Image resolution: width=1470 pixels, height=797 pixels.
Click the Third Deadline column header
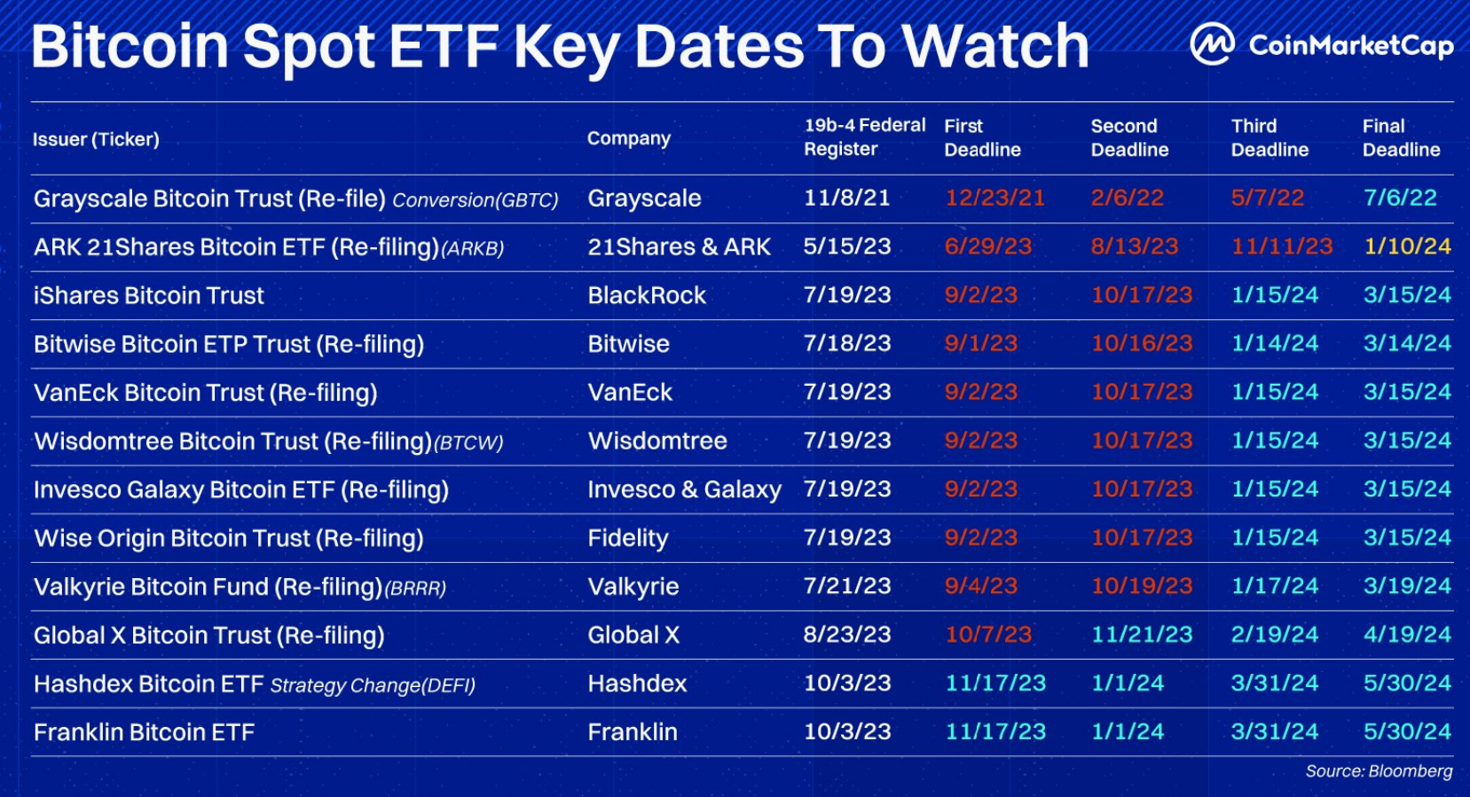1270,137
